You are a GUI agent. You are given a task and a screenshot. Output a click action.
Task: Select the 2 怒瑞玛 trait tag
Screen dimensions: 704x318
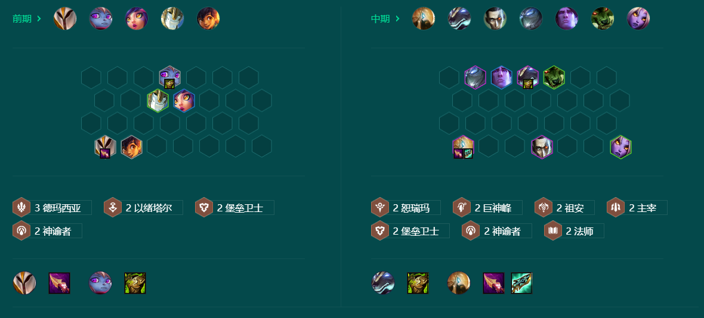406,207
